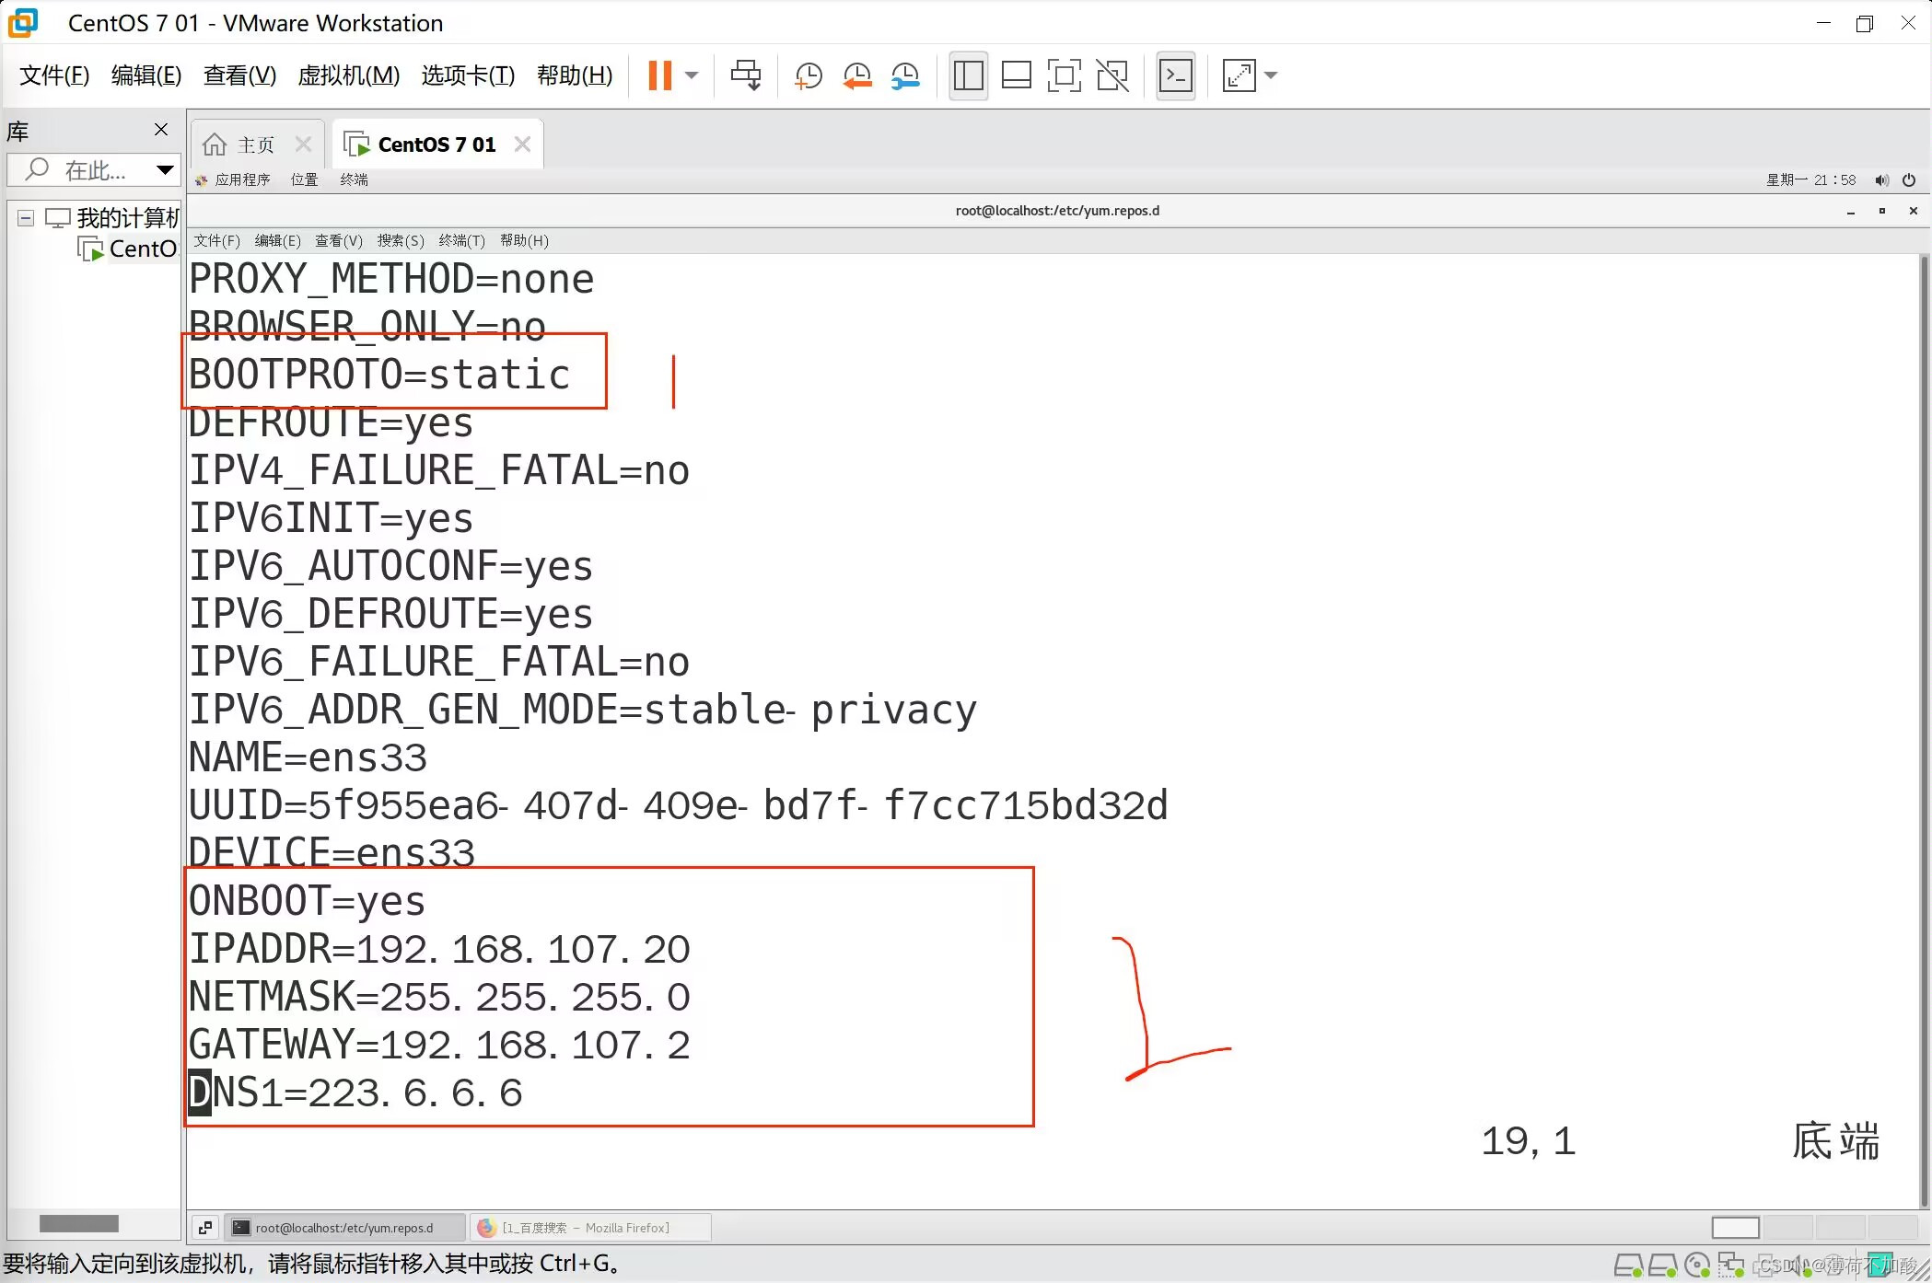This screenshot has height=1283, width=1932.
Task: Click the library horizontal scrollbar thumb
Action: click(x=79, y=1223)
